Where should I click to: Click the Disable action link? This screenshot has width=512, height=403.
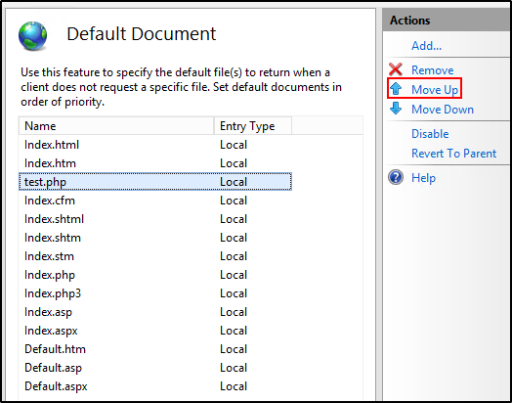click(430, 134)
